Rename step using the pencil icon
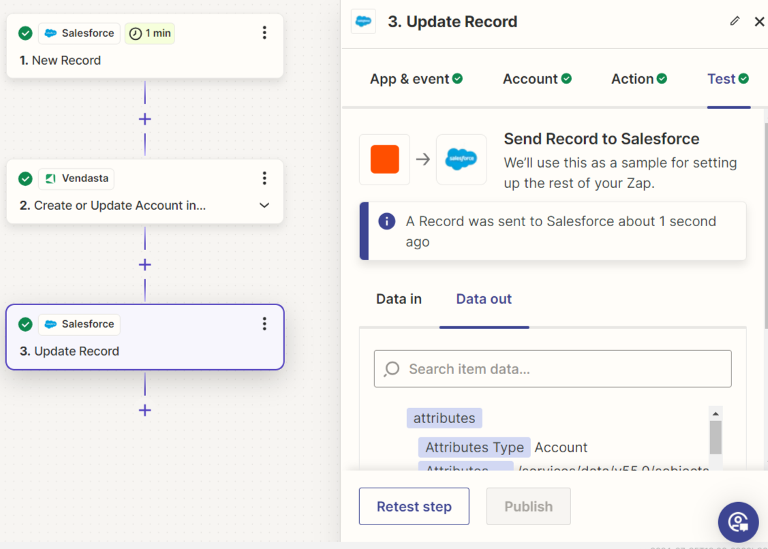768x549 pixels. pyautogui.click(x=735, y=21)
